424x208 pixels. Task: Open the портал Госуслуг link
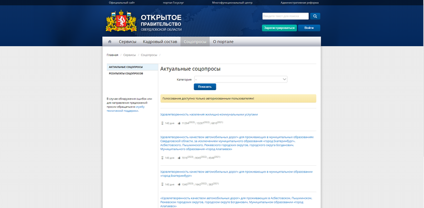(x=173, y=3)
